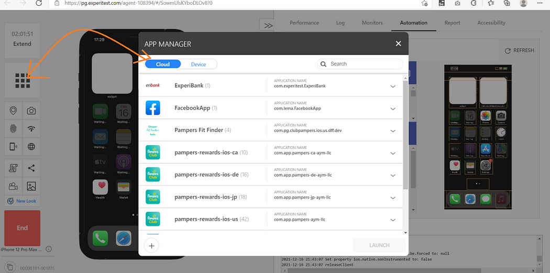The height and width of the screenshot is (273, 550).
Task: Click the FacebookApp logo icon
Action: tap(153, 108)
